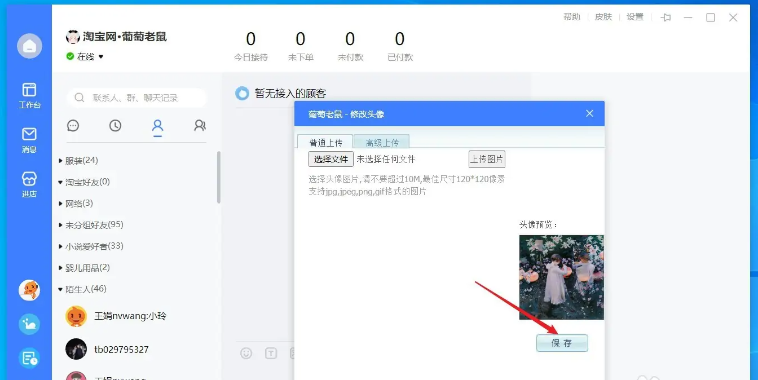Click the 保存 save button
Viewport: 758px width, 380px height.
pos(562,342)
